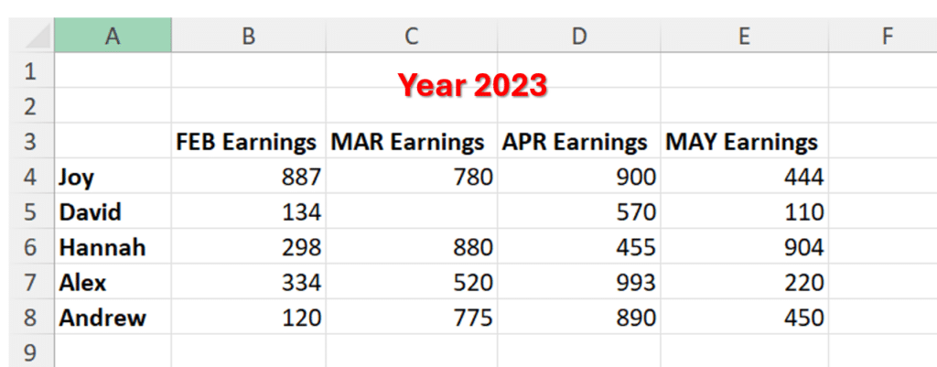This screenshot has height=367, width=937.
Task: Select row 1 header
Action: pos(27,71)
